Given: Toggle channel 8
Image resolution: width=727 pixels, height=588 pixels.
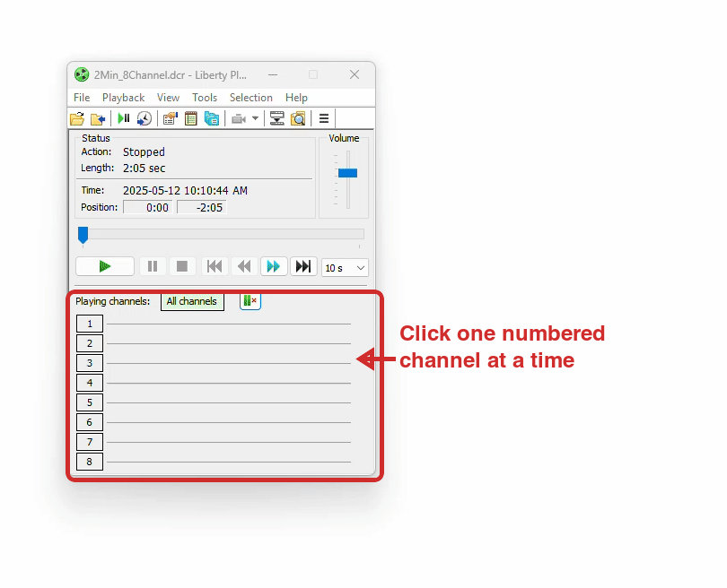Looking at the screenshot, I should 90,462.
